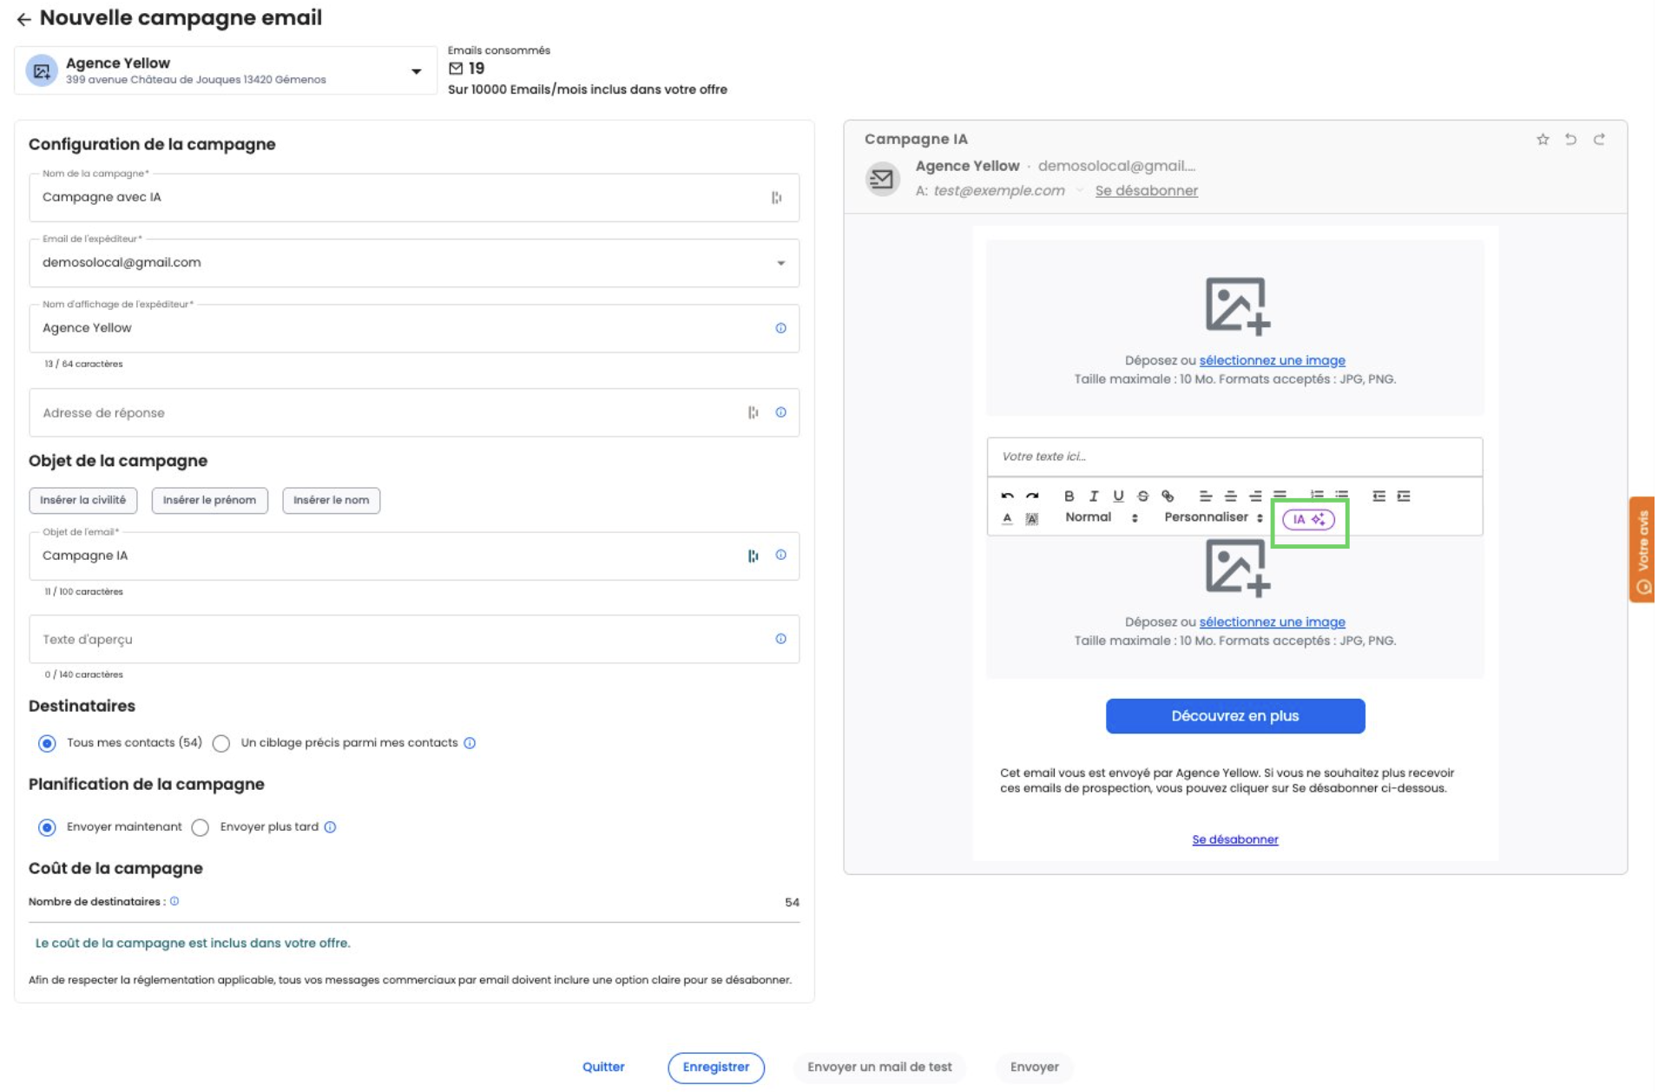Viewport: 1658px width, 1092px height.
Task: Toggle bold formatting in the text editor
Action: (1070, 497)
